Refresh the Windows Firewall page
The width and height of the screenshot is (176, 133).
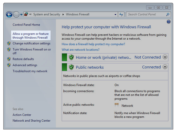point(121,14)
